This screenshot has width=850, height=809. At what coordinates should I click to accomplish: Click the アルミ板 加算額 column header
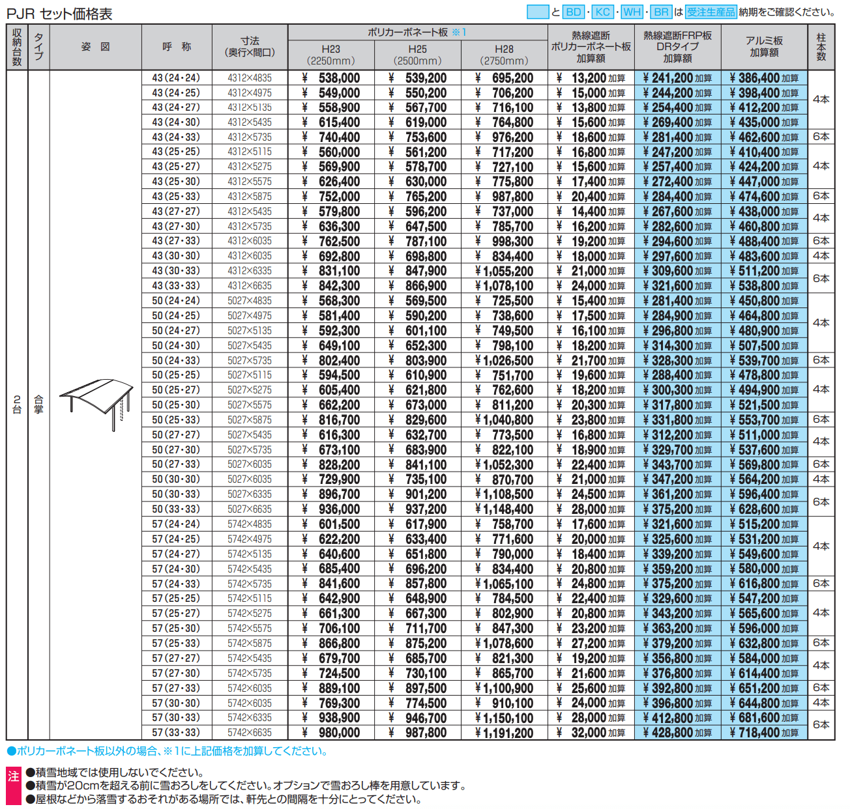[764, 47]
